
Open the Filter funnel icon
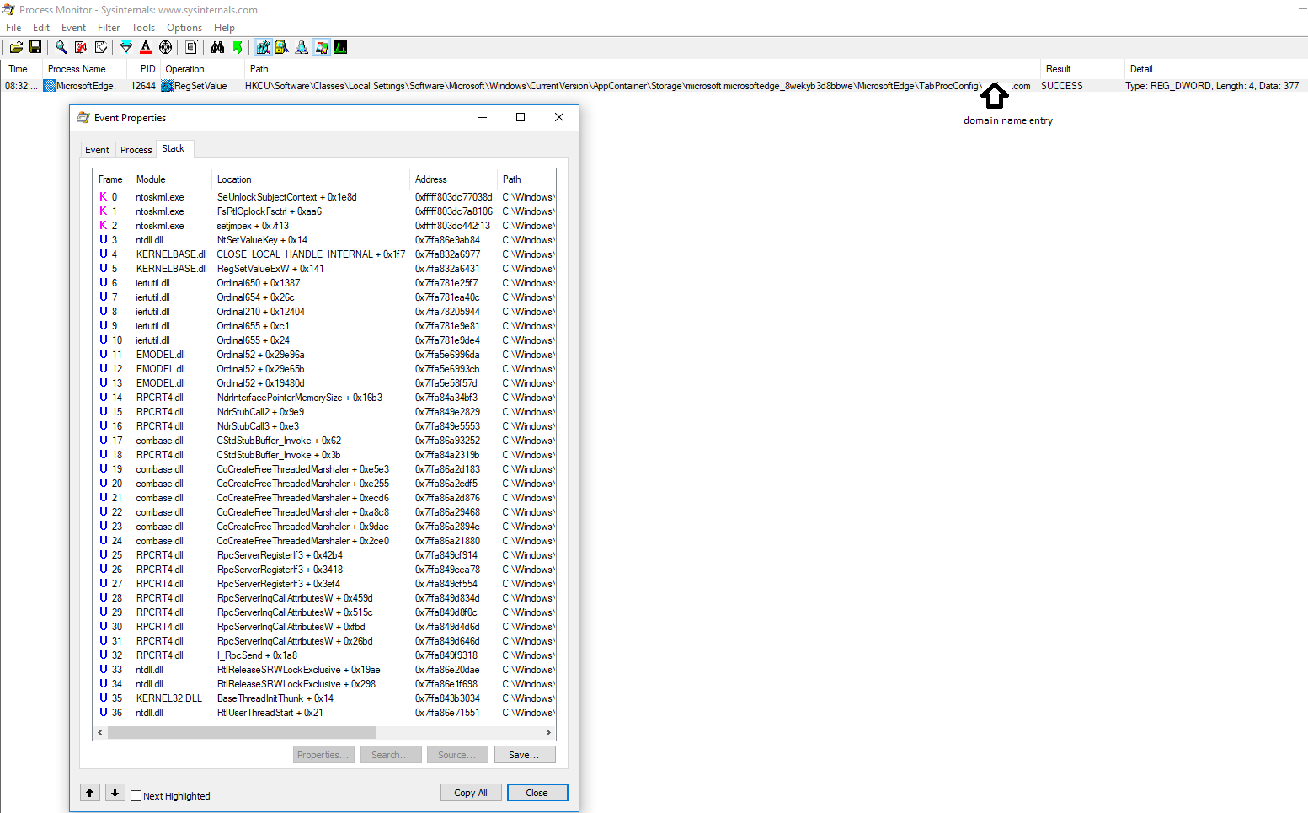126,47
